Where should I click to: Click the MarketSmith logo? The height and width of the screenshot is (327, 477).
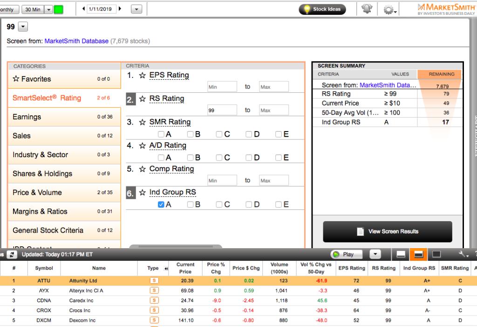point(446,9)
